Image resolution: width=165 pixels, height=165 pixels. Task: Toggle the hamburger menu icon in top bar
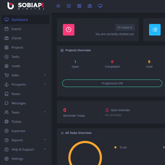click(58, 6)
